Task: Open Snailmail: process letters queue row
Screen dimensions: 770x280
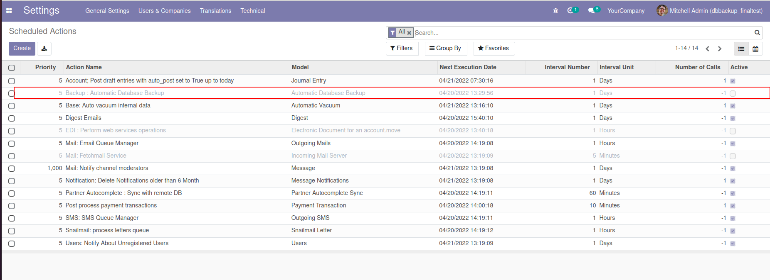Action: tap(107, 230)
